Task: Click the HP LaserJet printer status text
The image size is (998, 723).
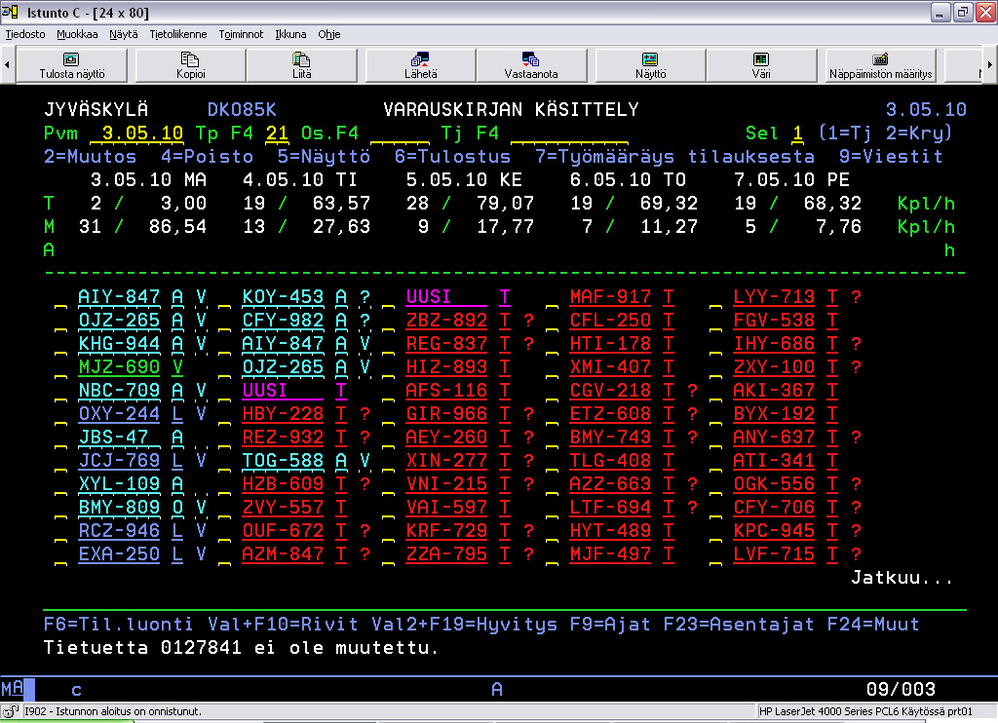Action: pos(865,711)
